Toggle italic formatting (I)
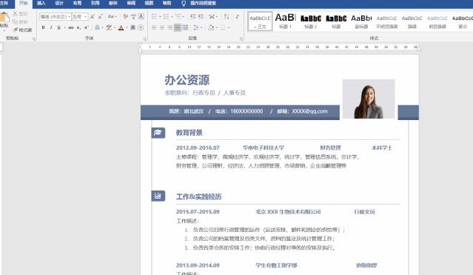The width and height of the screenshot is (473, 275). pos(51,27)
